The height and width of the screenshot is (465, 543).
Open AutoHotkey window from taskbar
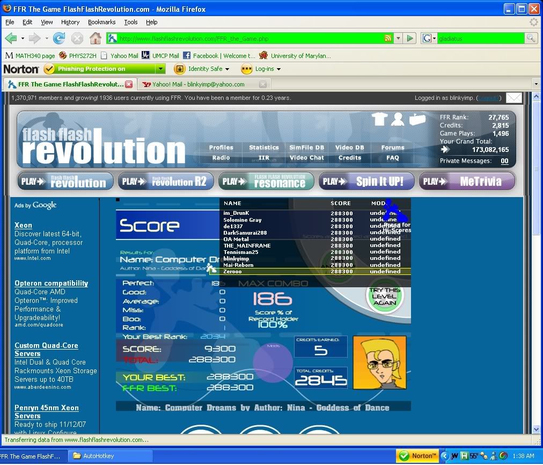tap(99, 456)
